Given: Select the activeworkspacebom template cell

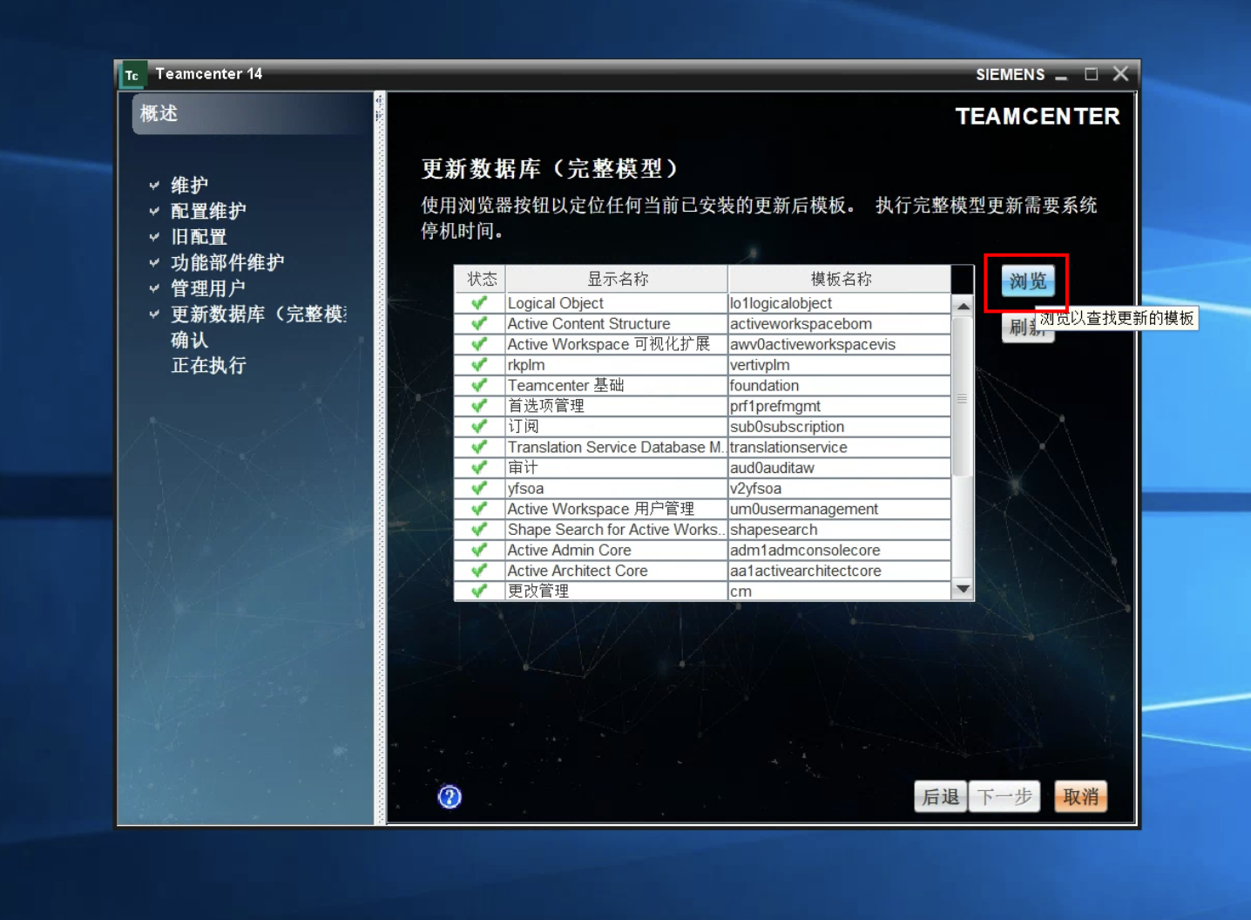Looking at the screenshot, I should (840, 323).
